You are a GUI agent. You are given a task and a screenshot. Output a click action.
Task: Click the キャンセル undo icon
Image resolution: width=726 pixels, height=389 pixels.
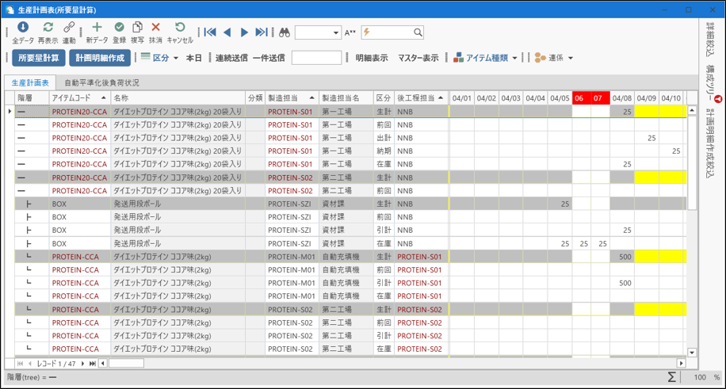(x=180, y=29)
